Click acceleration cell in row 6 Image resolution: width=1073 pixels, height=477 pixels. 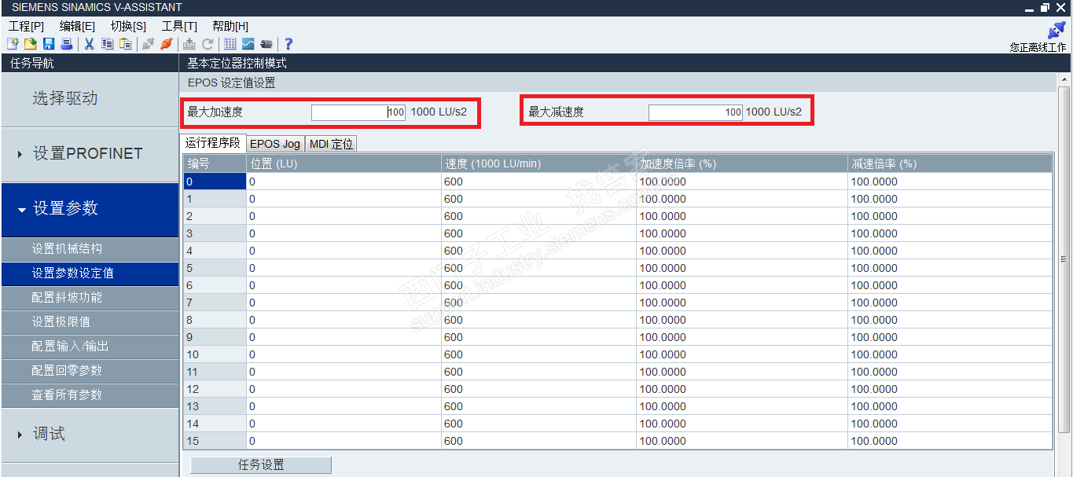(x=742, y=285)
